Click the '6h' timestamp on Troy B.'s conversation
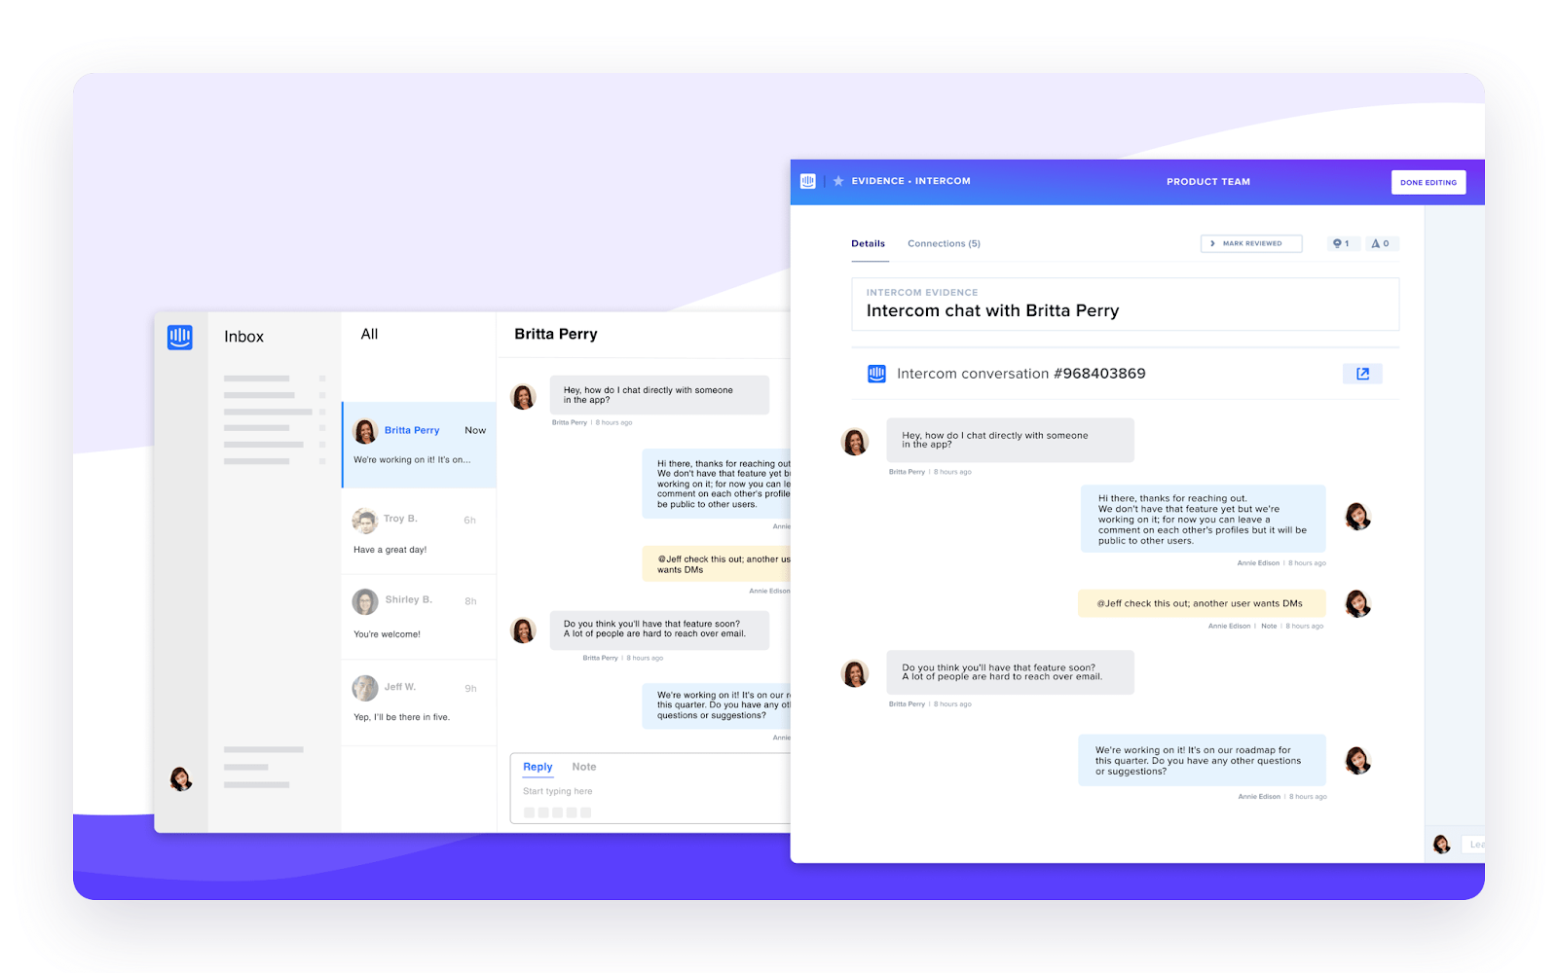 point(469,521)
